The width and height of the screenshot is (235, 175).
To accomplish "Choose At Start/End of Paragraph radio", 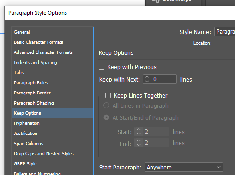I will coord(106,117).
